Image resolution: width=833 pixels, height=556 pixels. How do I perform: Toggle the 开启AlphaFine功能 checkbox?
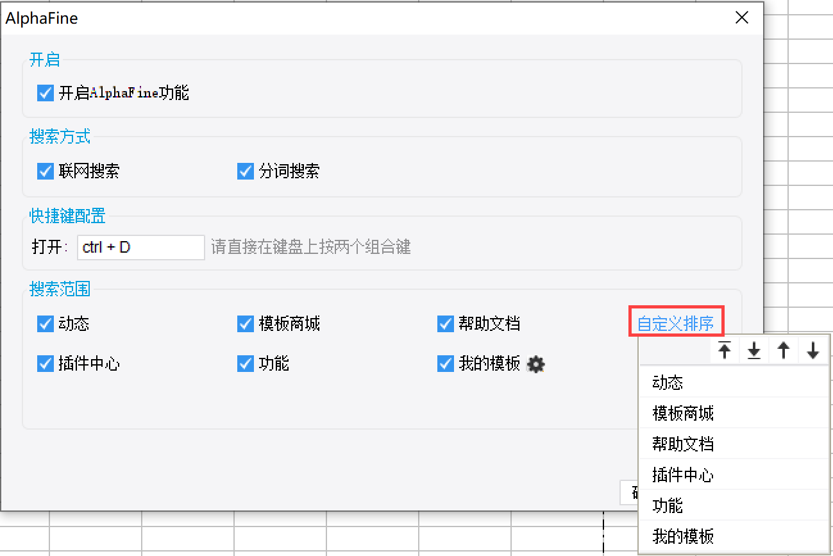pos(46,93)
